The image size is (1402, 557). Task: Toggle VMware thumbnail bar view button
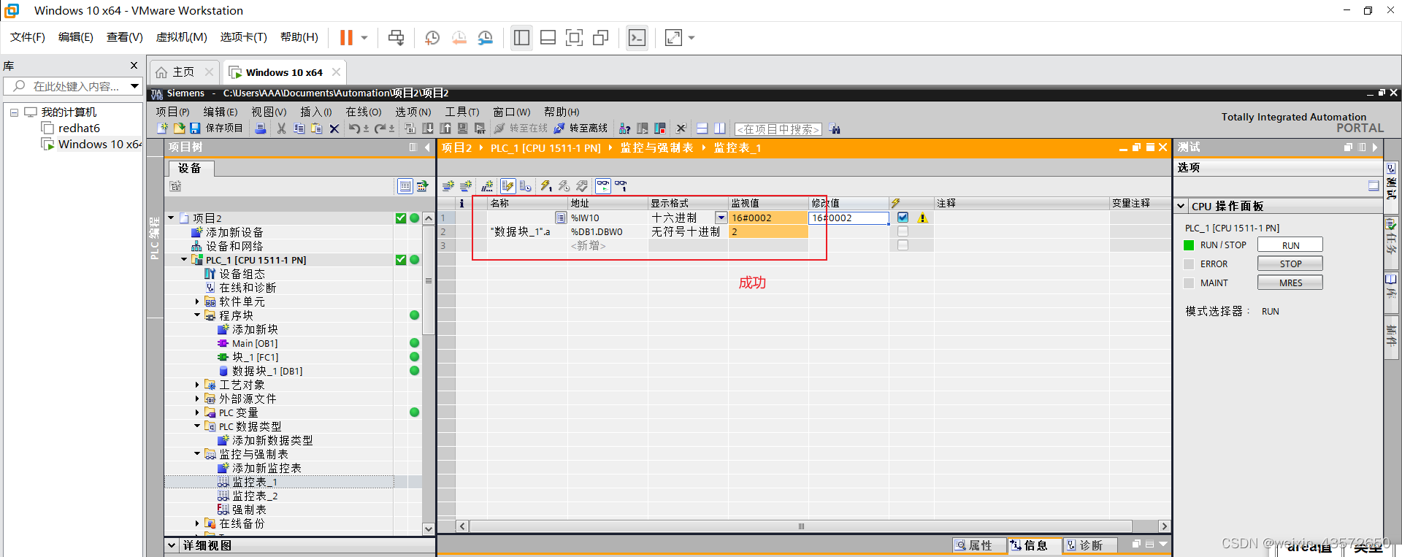(548, 37)
